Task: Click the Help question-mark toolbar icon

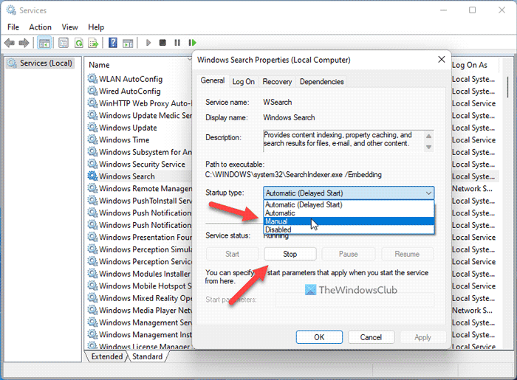Action: pyautogui.click(x=113, y=43)
